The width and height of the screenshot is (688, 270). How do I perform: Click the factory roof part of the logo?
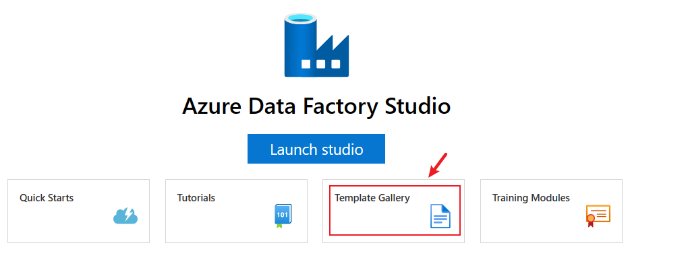[333, 44]
